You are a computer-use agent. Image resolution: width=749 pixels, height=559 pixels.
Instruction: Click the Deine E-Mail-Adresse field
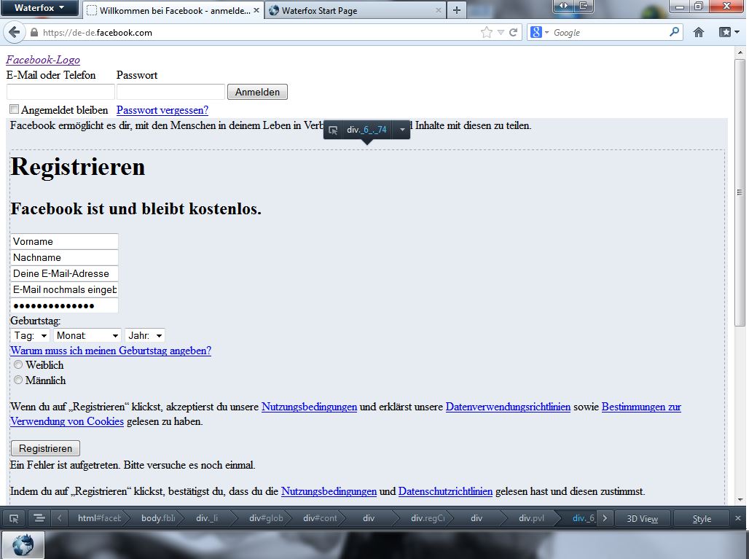64,273
